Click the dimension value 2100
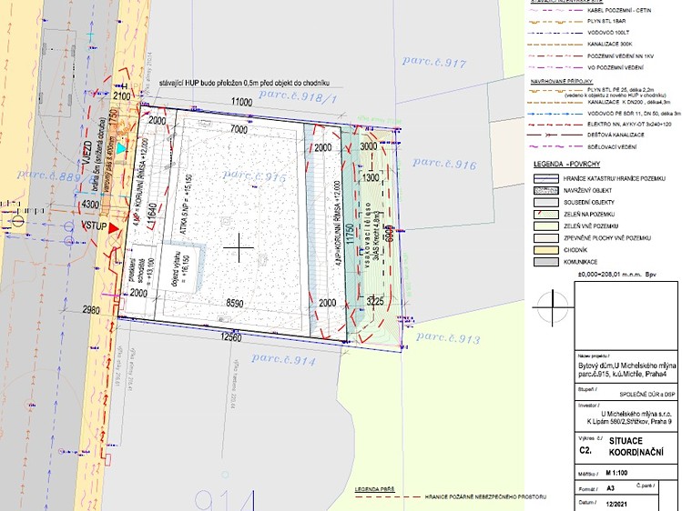Image resolution: width=682 pixels, height=511 pixels. pyautogui.click(x=121, y=96)
